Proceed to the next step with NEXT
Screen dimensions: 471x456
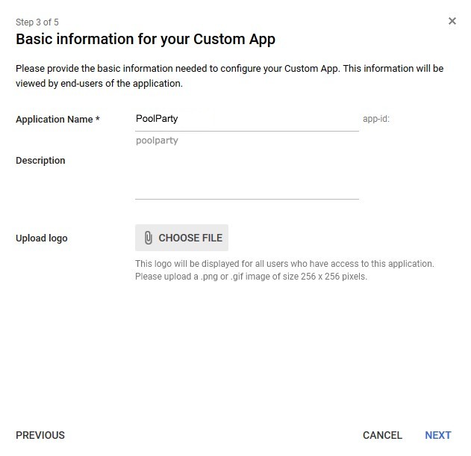(438, 435)
